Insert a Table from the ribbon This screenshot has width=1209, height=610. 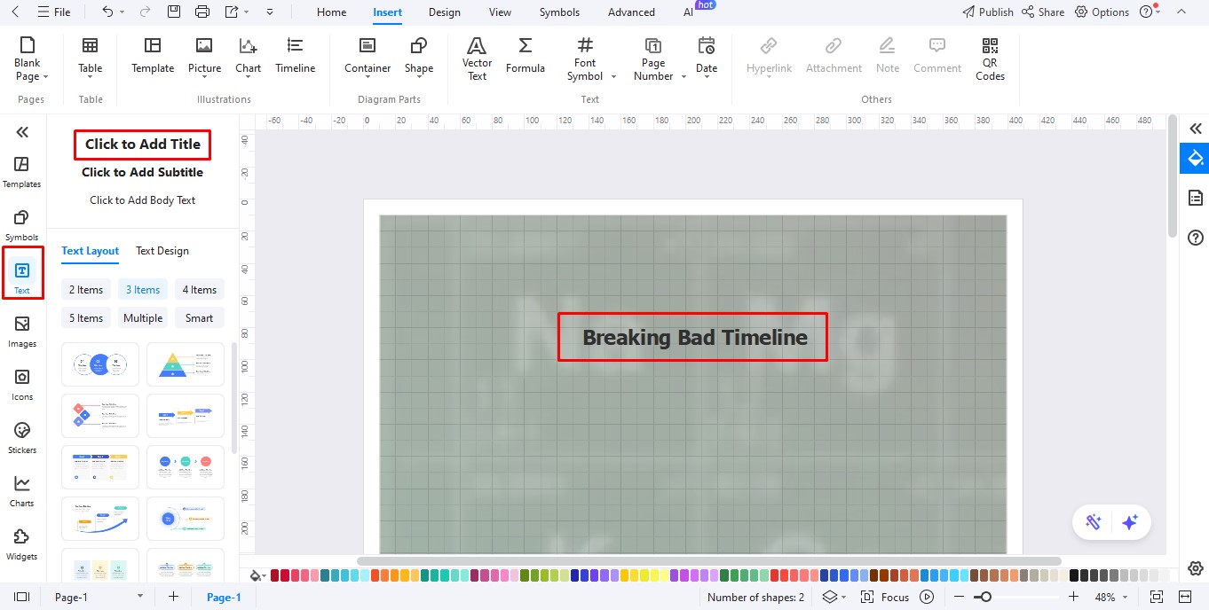tap(91, 57)
